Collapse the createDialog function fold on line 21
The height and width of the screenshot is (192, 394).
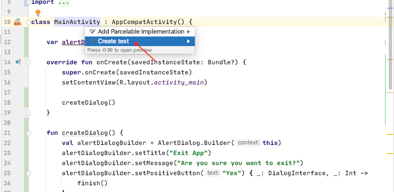tap(28, 133)
